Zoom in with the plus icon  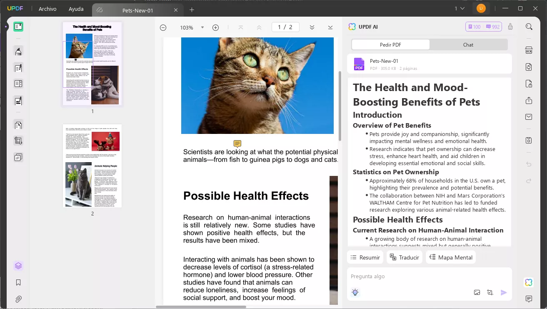(x=215, y=27)
